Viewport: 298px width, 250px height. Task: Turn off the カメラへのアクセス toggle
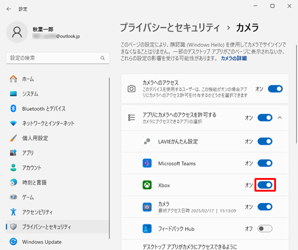click(x=275, y=89)
